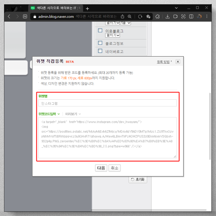
Task: Click the video capture toolbar icon
Action: click(x=175, y=16)
